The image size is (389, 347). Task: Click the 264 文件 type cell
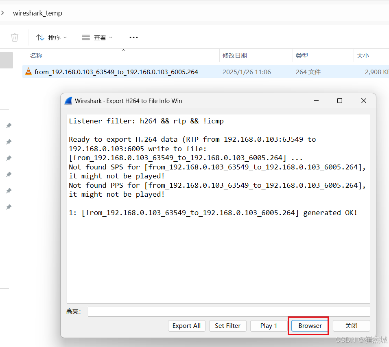(308, 72)
